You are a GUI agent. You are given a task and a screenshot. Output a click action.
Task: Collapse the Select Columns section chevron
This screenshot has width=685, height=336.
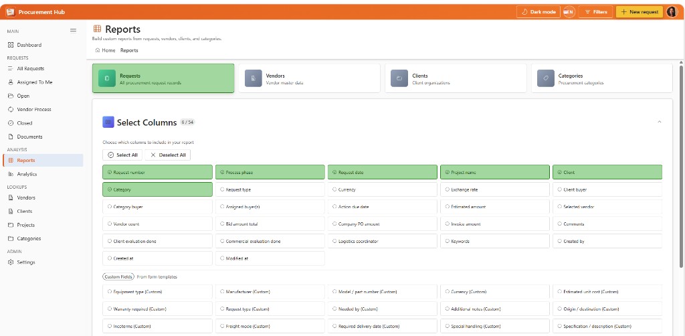pyautogui.click(x=659, y=122)
